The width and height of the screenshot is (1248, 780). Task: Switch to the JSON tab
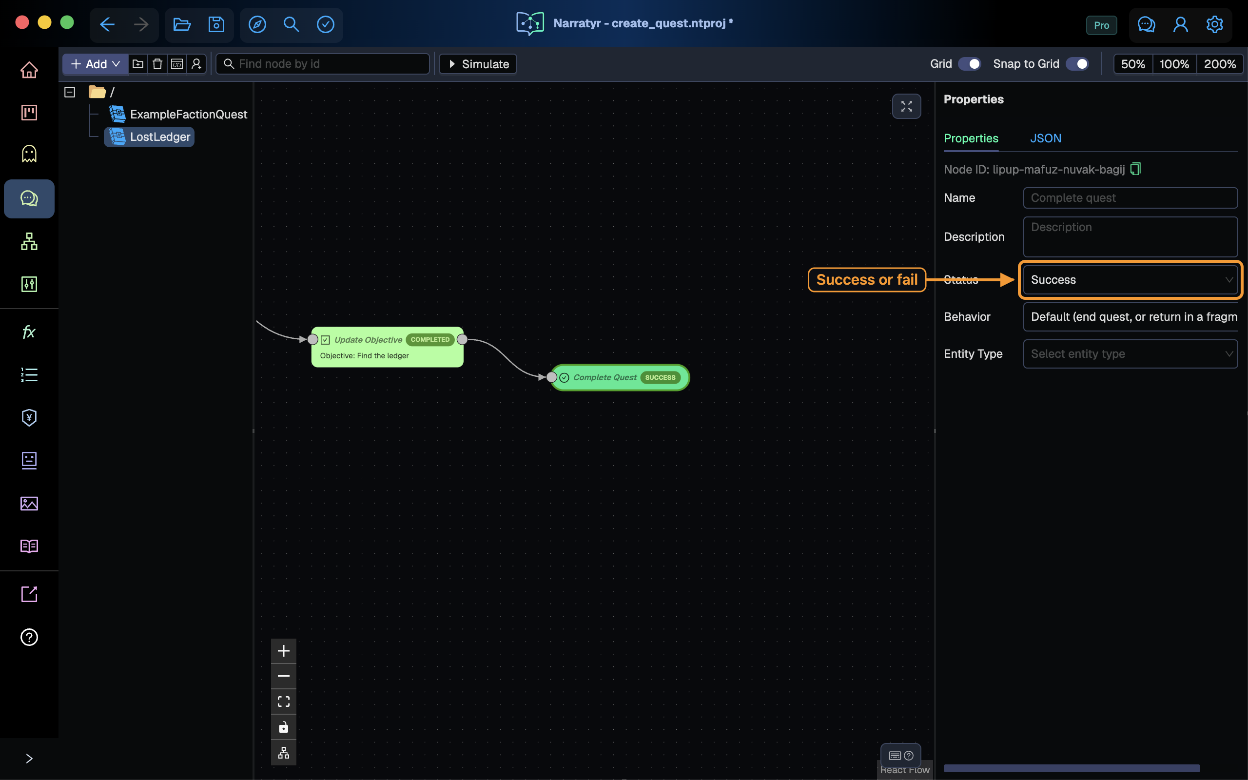click(x=1045, y=138)
